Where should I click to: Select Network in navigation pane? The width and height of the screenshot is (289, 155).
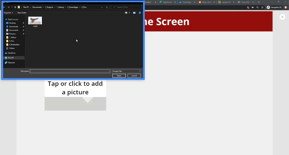coord(11,63)
